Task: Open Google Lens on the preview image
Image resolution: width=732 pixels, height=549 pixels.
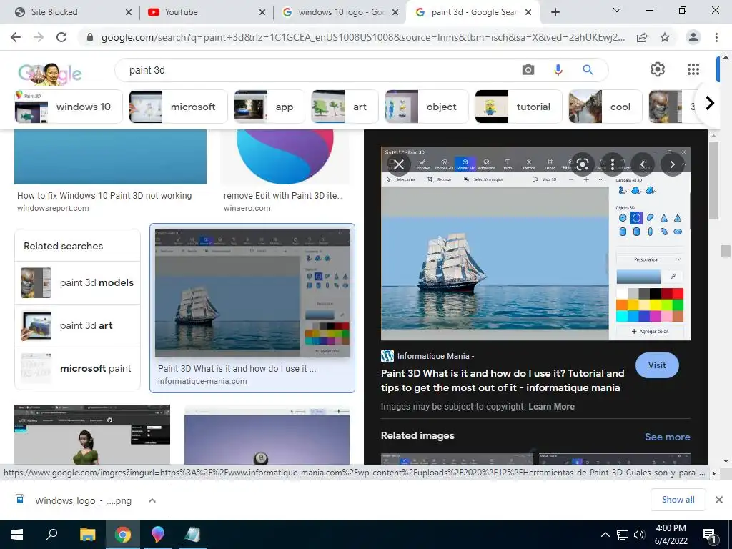Action: [x=582, y=164]
